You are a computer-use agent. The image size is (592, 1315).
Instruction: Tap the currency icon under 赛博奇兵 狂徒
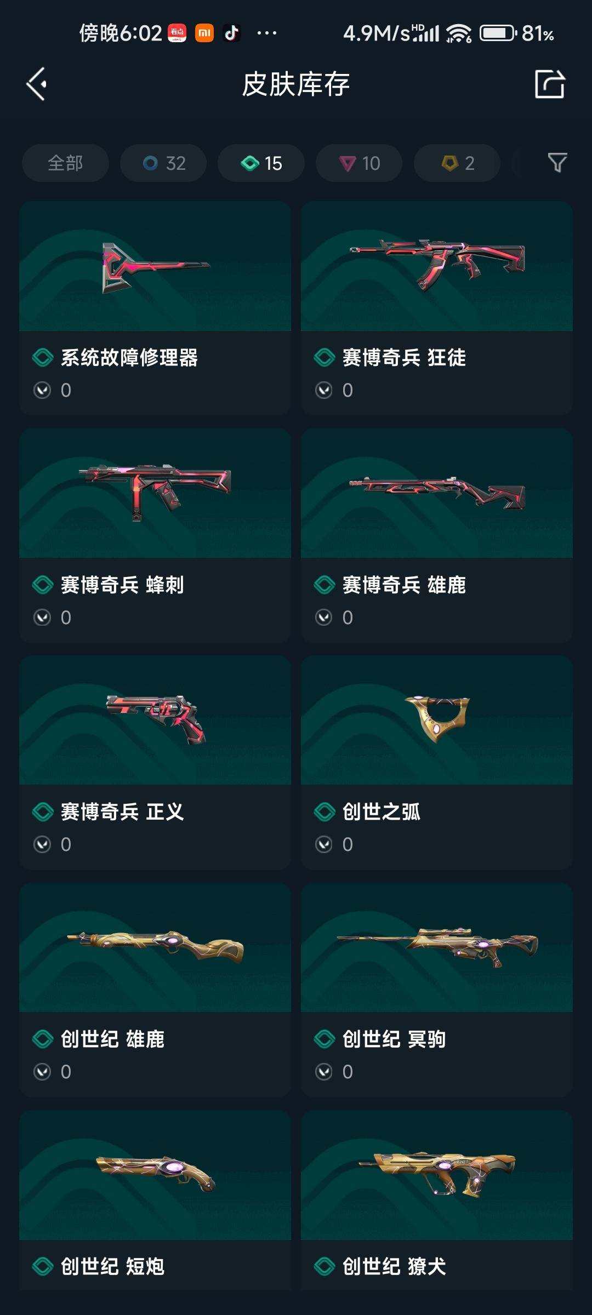(x=324, y=390)
